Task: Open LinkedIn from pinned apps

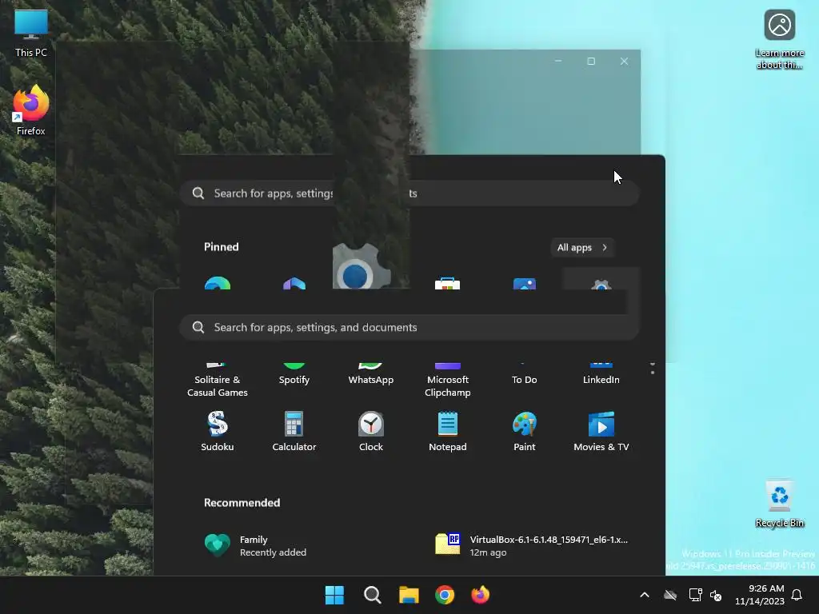Action: click(601, 375)
